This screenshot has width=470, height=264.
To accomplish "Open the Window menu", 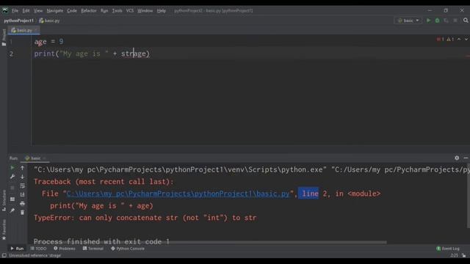I will pos(145,10).
